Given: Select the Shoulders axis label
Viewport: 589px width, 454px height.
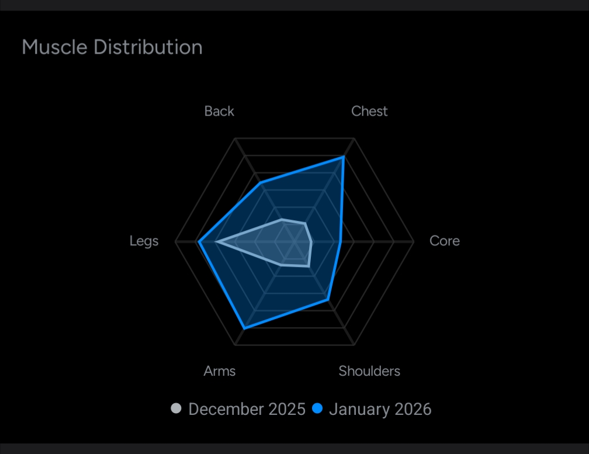Looking at the screenshot, I should [x=369, y=371].
